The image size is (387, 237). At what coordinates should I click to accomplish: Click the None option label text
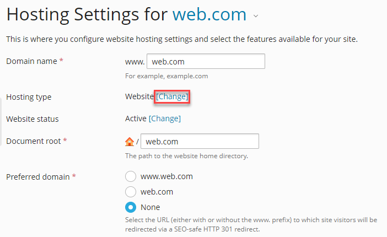pyautogui.click(x=150, y=207)
